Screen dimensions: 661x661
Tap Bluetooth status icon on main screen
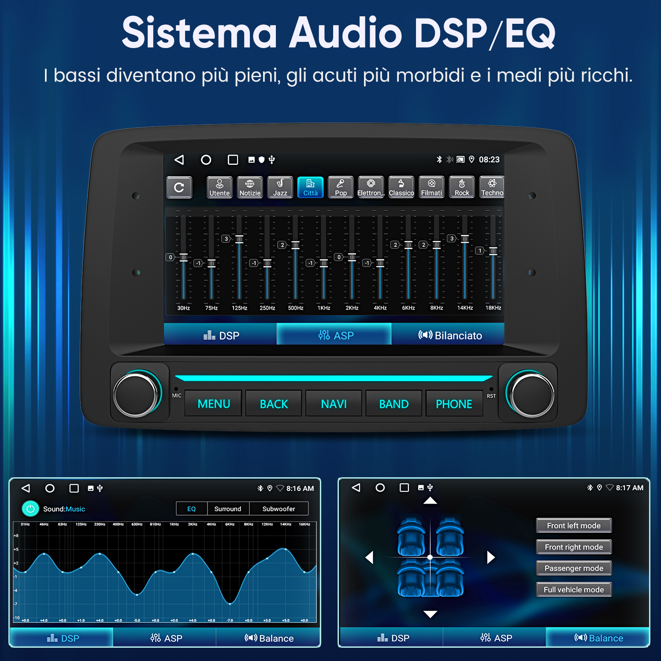coord(439,160)
